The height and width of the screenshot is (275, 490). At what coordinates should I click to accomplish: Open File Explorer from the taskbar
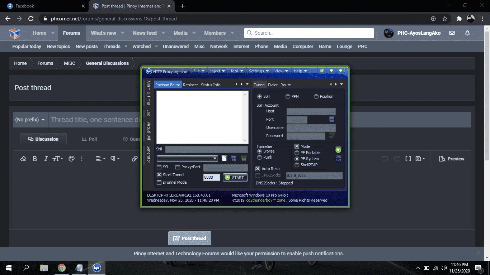[44, 268]
